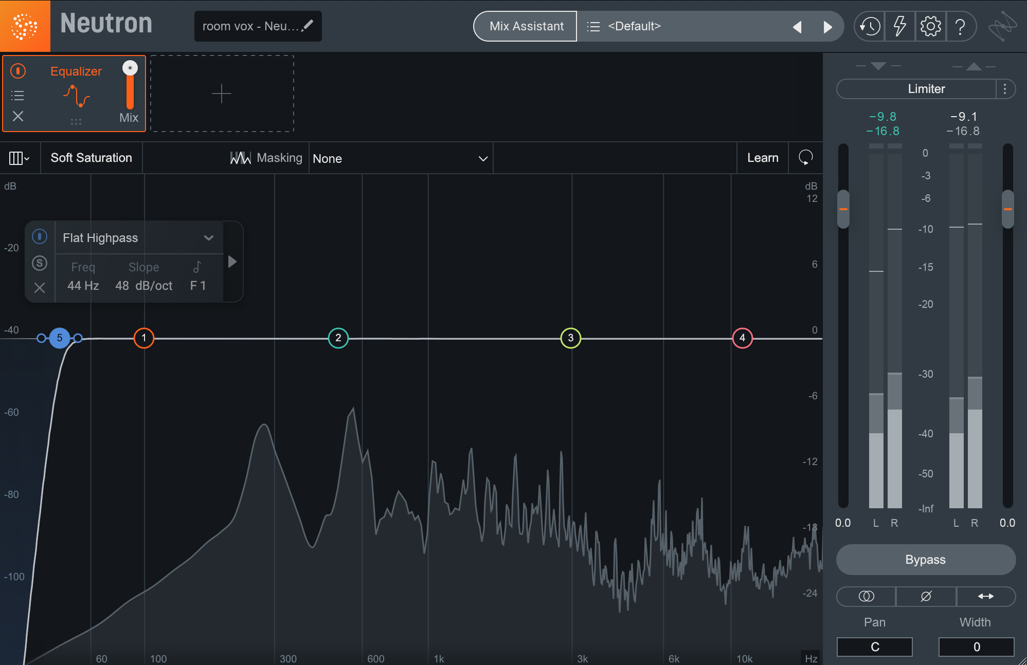The image size is (1027, 665).
Task: Toggle Soft Saturation
Action: (x=92, y=158)
